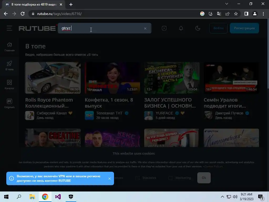Viewport: 269px width, 202px height.
Task: Open the CREATINE video thumbnail
Action: 53,138
